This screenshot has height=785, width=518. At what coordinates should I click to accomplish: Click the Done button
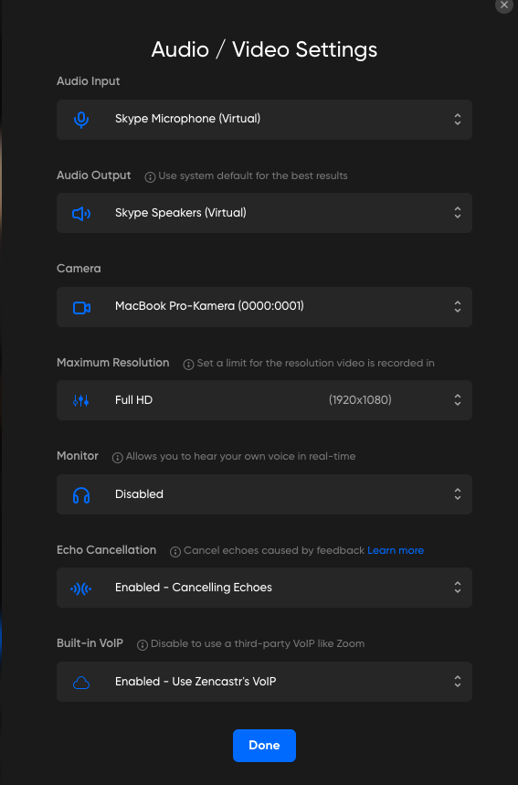264,746
